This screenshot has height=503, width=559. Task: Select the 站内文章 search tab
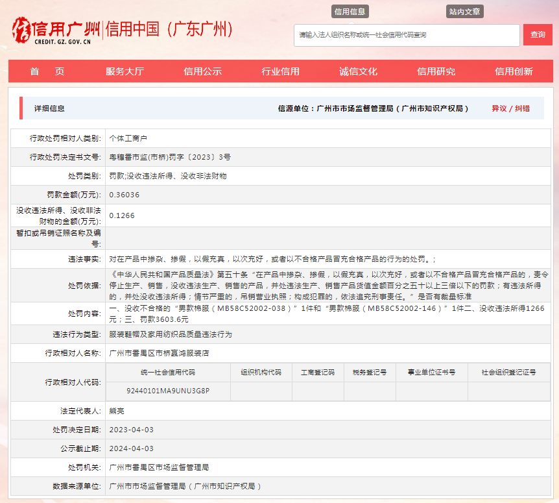pyautogui.click(x=464, y=12)
